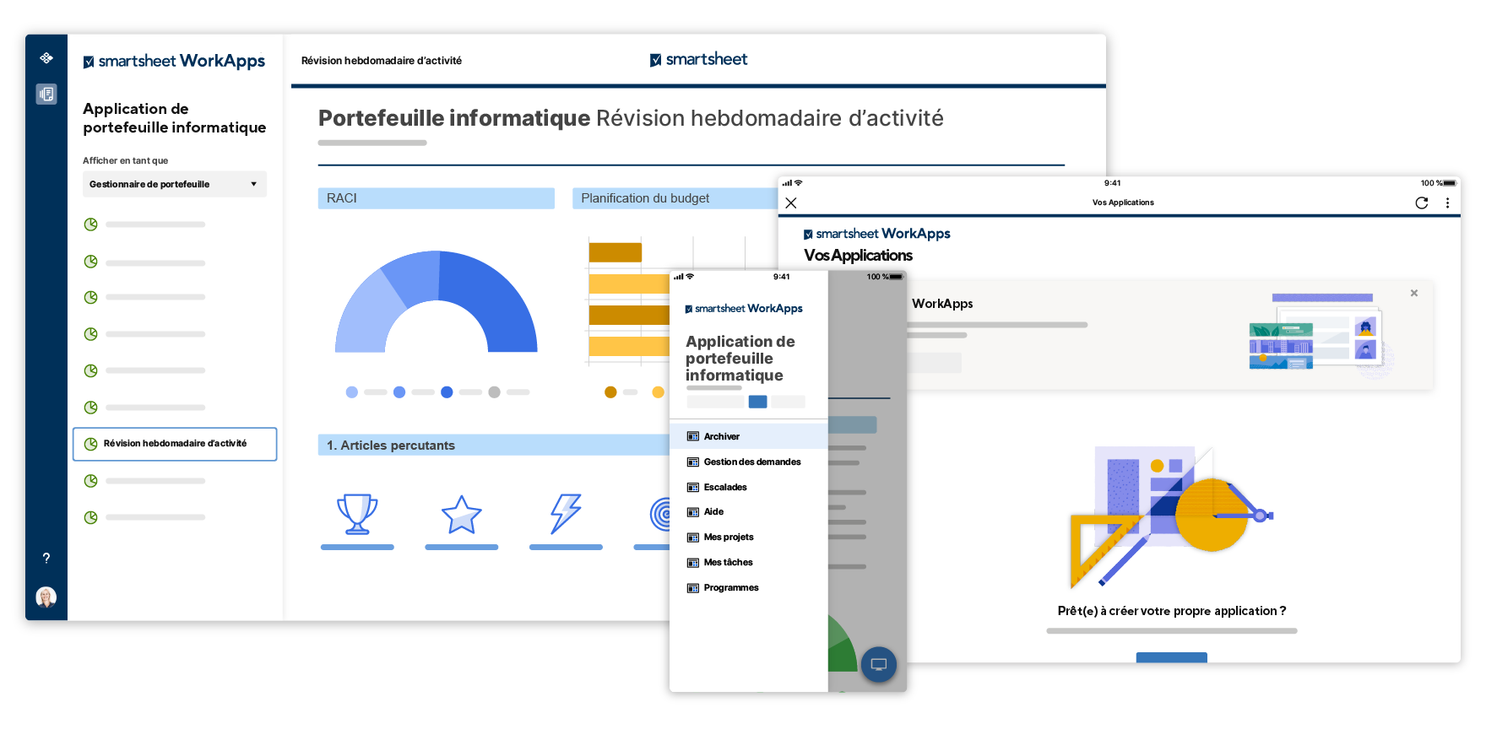
Task: Click the first dashboard page icon in sidebar list
Action: point(90,224)
